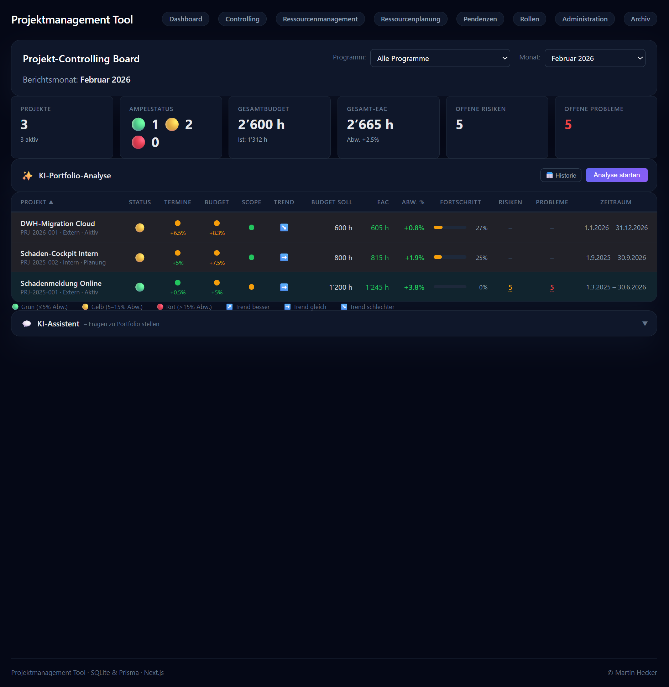
Task: Click progress bar of Schadenmeldung Online
Action: 450,287
